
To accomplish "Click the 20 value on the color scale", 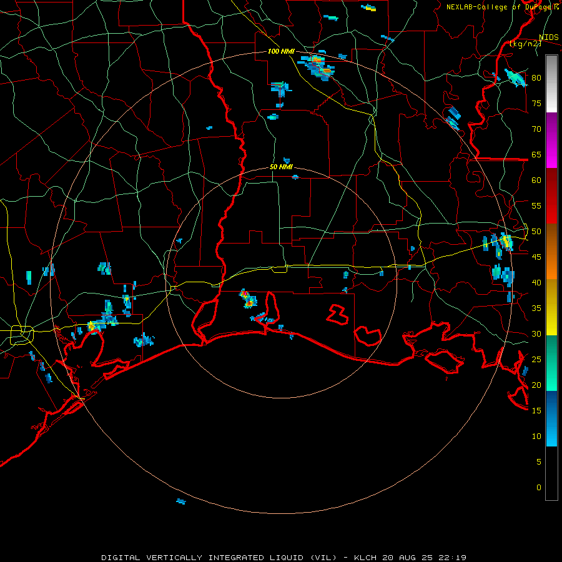I will pyautogui.click(x=536, y=385).
